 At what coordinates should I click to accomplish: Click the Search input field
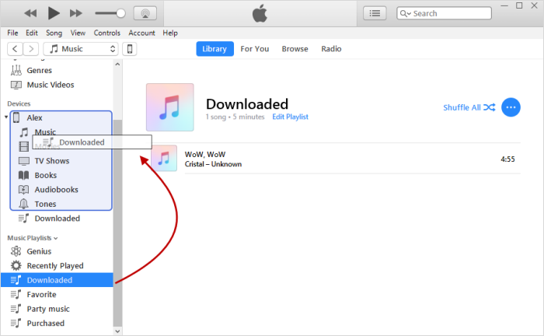(x=444, y=13)
